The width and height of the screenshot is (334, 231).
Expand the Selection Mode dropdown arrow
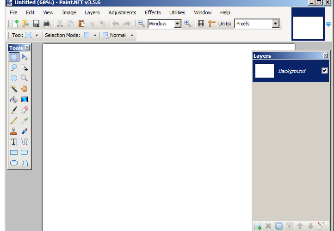tap(95, 35)
